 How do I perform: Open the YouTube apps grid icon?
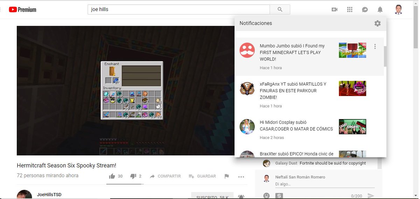tap(350, 9)
